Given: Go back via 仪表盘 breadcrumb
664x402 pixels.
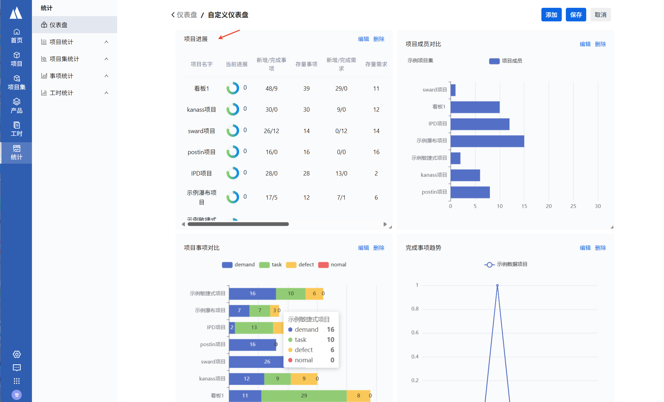Looking at the screenshot, I should click(x=186, y=15).
